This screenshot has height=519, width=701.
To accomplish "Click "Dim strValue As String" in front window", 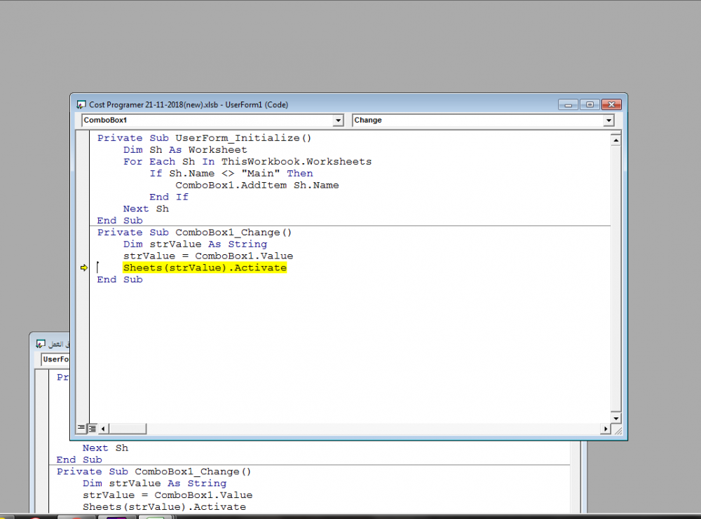I will (x=196, y=244).
